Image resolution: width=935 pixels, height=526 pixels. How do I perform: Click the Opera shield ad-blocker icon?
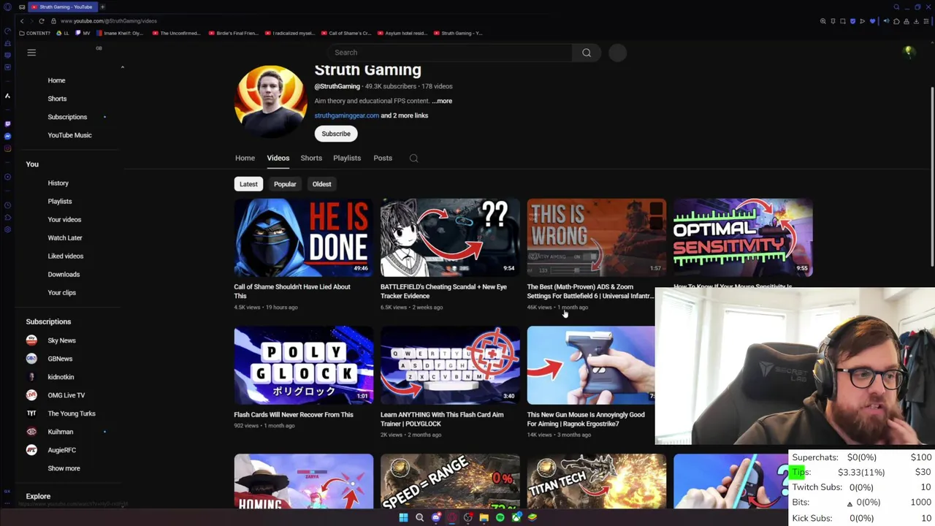852,21
